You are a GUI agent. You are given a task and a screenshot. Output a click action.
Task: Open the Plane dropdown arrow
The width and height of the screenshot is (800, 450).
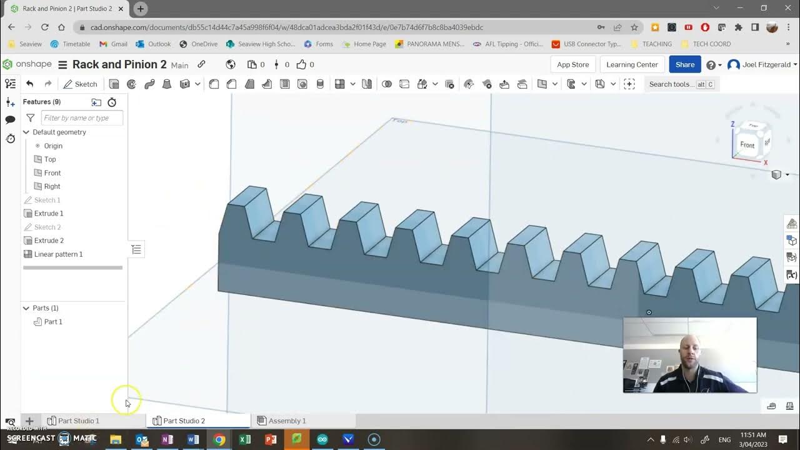click(x=554, y=84)
